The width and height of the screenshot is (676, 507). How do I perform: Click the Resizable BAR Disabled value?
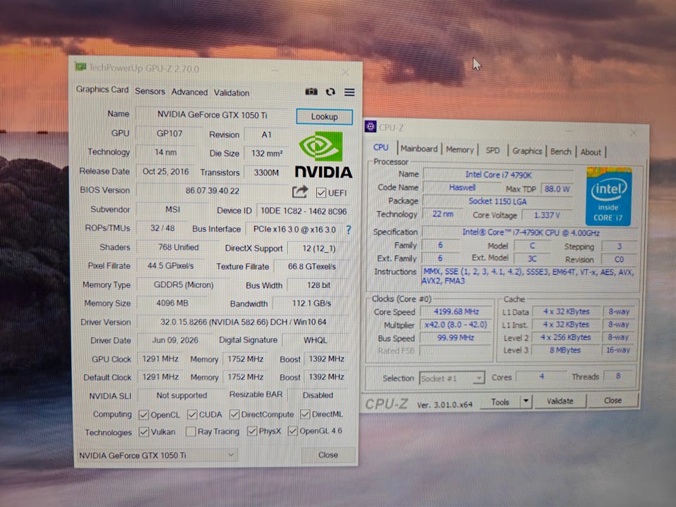[318, 395]
